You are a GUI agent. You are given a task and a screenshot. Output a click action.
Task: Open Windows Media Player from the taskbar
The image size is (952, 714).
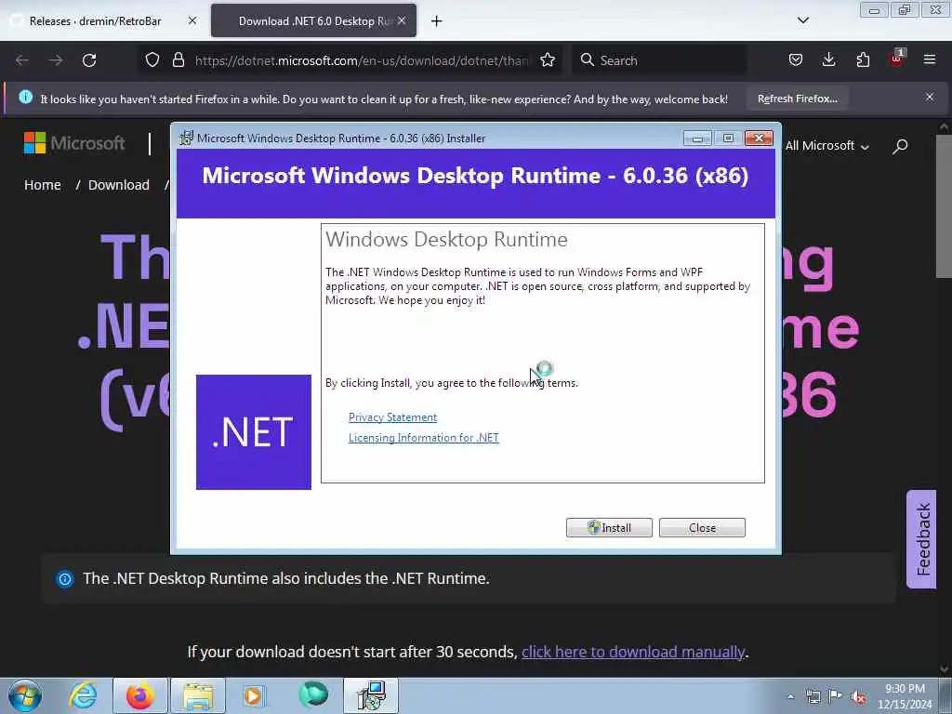tap(254, 695)
